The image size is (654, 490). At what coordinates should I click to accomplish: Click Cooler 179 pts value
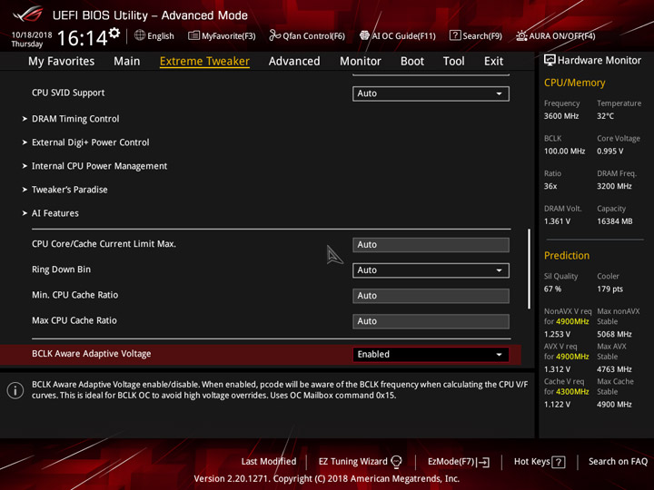pos(609,289)
